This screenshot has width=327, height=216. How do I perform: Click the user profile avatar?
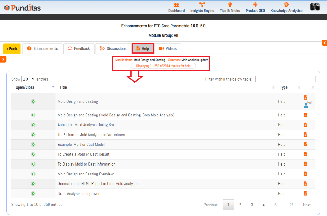pos(315,7)
